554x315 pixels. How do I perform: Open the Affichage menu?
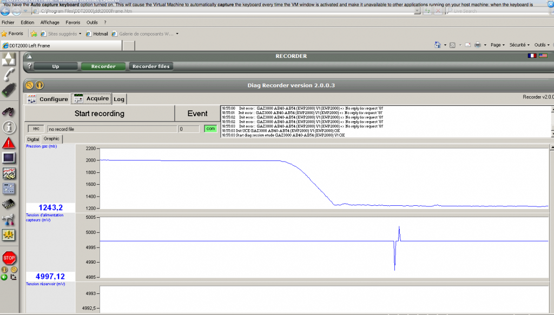pos(50,22)
